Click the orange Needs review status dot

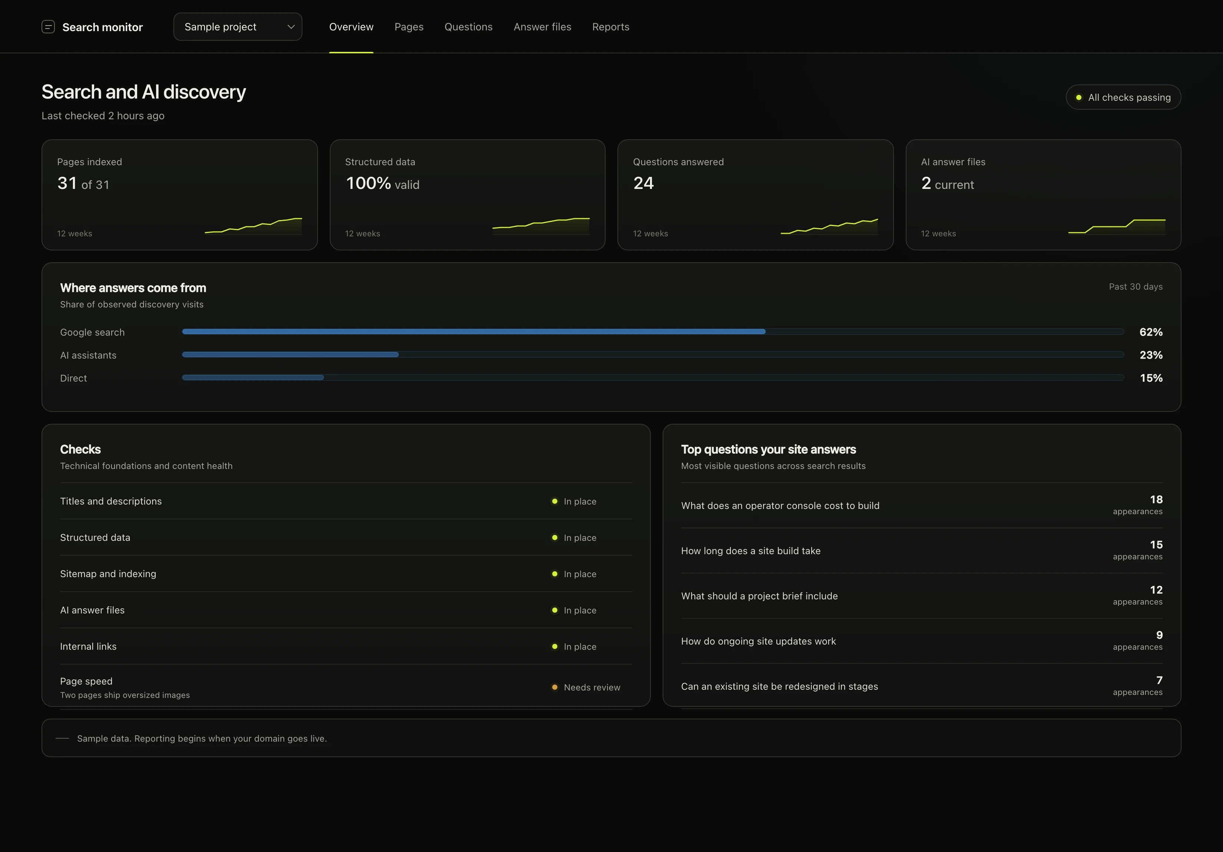(554, 687)
